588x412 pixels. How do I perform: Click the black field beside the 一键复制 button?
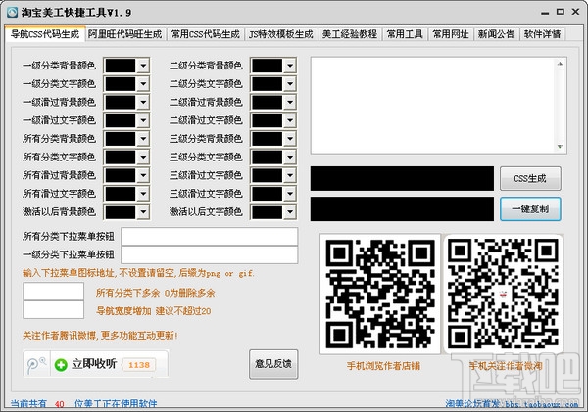tap(402, 209)
